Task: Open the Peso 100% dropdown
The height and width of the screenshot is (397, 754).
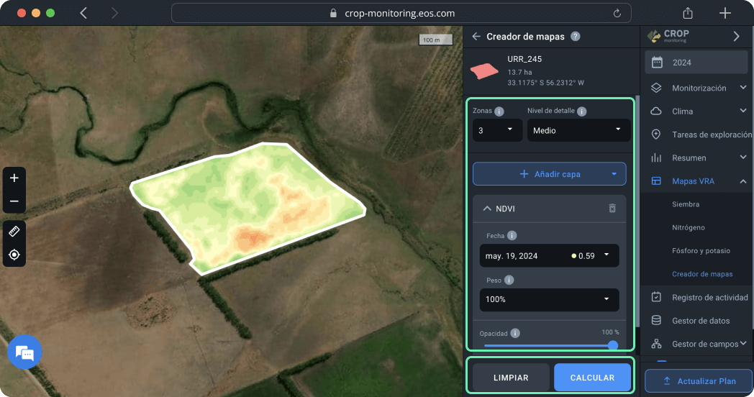Action: click(549, 299)
